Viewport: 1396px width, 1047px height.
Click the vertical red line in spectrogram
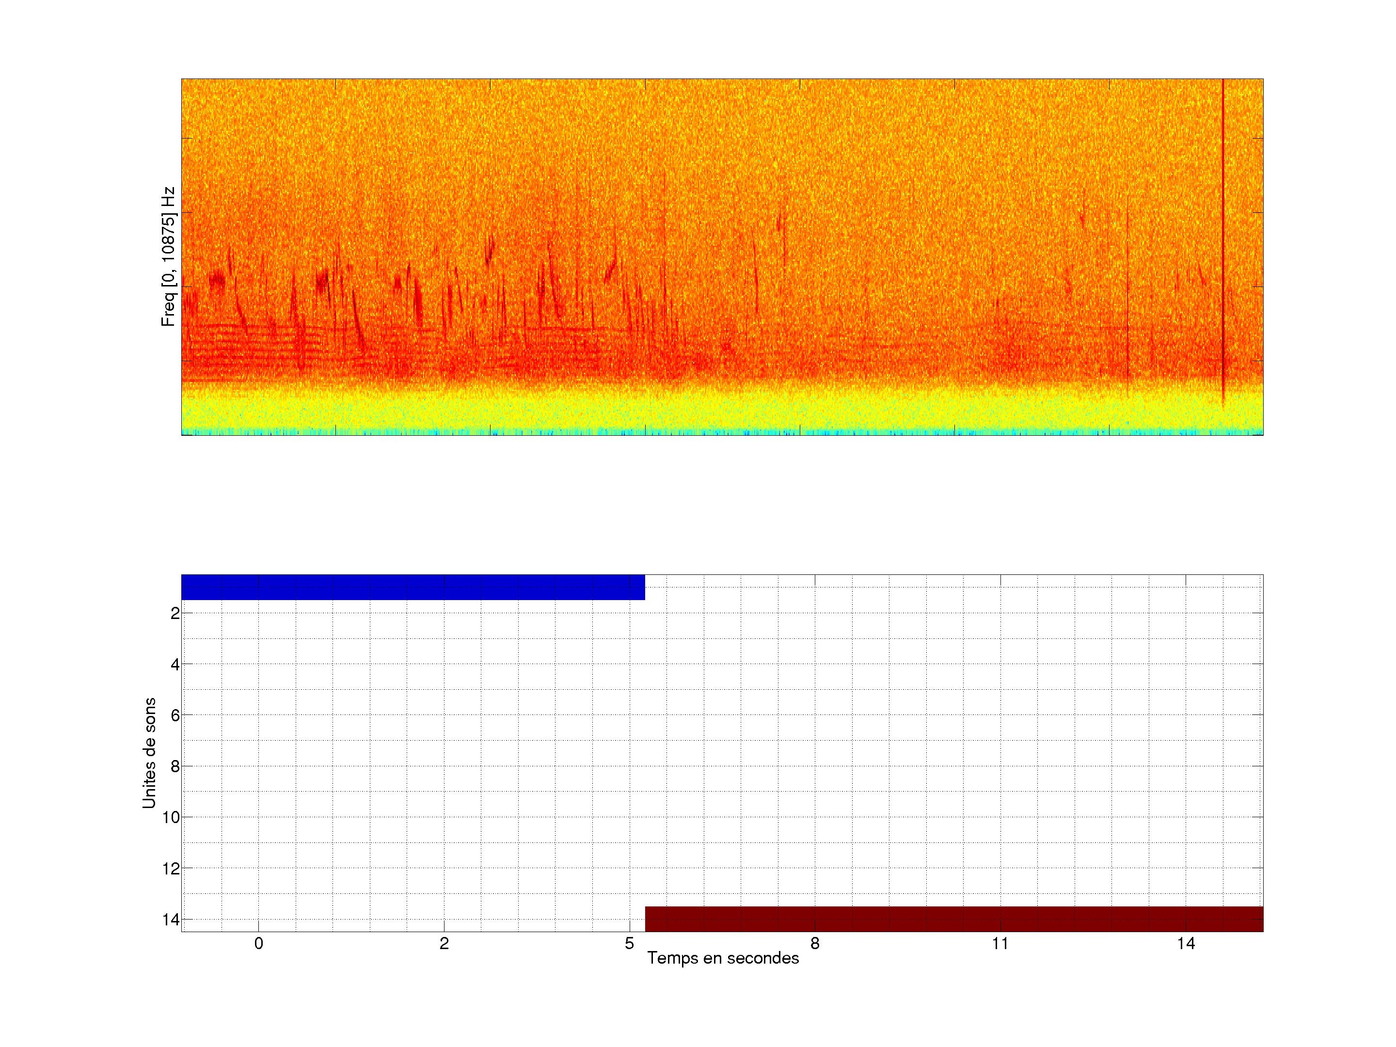pyautogui.click(x=1222, y=240)
